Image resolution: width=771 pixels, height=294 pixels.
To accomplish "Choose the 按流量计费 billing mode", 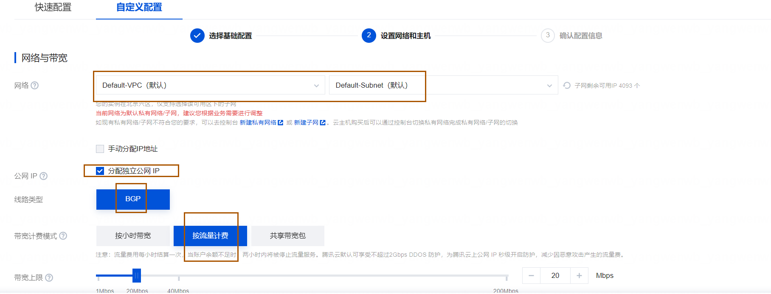I will coord(210,236).
